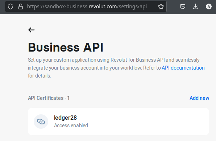Click the Business API page heading

click(66, 47)
